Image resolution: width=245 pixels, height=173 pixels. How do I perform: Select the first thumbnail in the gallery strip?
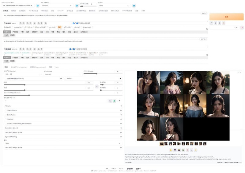[x=162, y=144]
